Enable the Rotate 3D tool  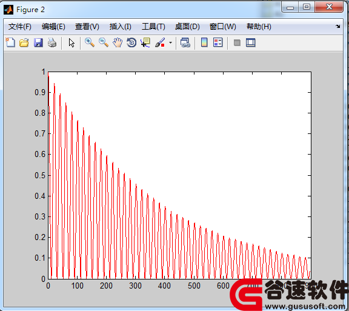pyautogui.click(x=131, y=42)
